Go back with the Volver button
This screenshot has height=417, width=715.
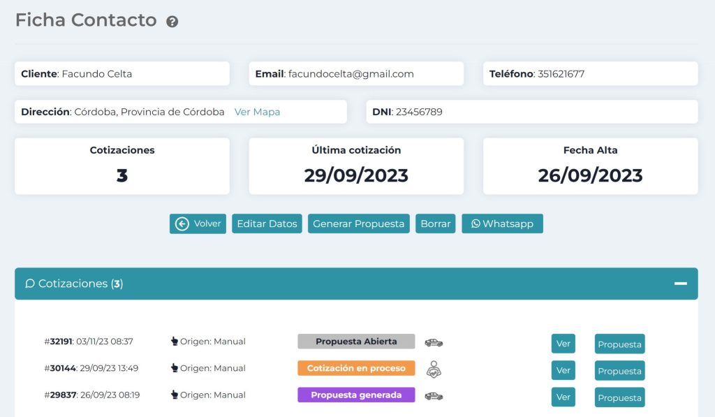click(x=198, y=224)
